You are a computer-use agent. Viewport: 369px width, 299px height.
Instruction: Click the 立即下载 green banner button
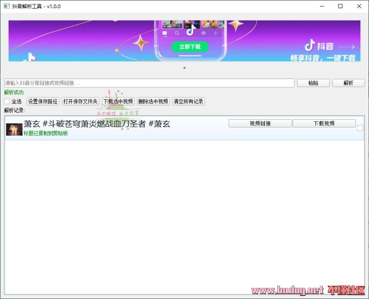click(190, 47)
